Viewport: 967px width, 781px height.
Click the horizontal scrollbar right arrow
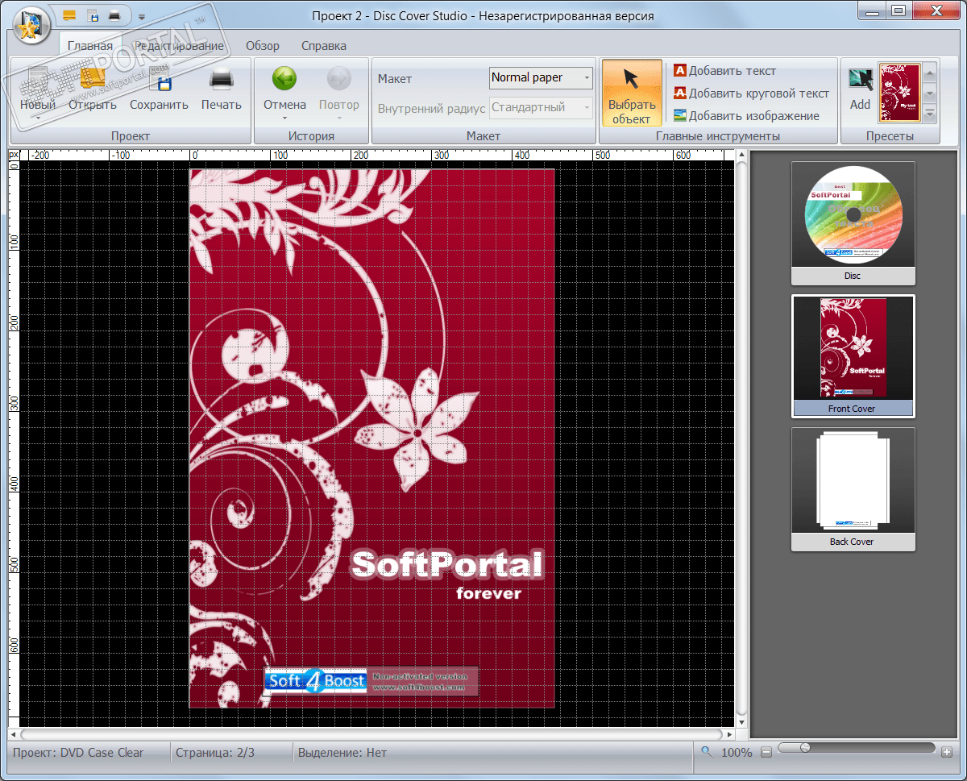pyautogui.click(x=729, y=734)
